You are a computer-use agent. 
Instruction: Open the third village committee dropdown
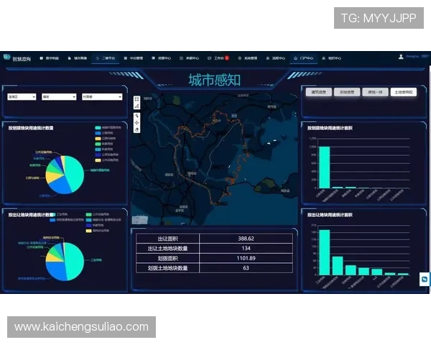tap(101, 96)
